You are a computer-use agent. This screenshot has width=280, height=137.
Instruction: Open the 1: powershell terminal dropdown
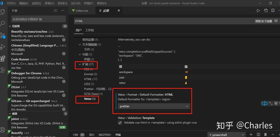pyautogui.click(x=227, y=135)
